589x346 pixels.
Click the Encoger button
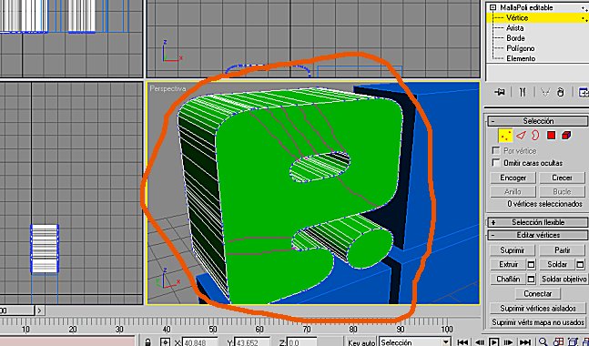(x=513, y=178)
